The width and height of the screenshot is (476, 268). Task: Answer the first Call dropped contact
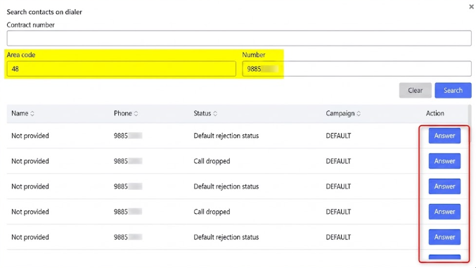(x=444, y=161)
